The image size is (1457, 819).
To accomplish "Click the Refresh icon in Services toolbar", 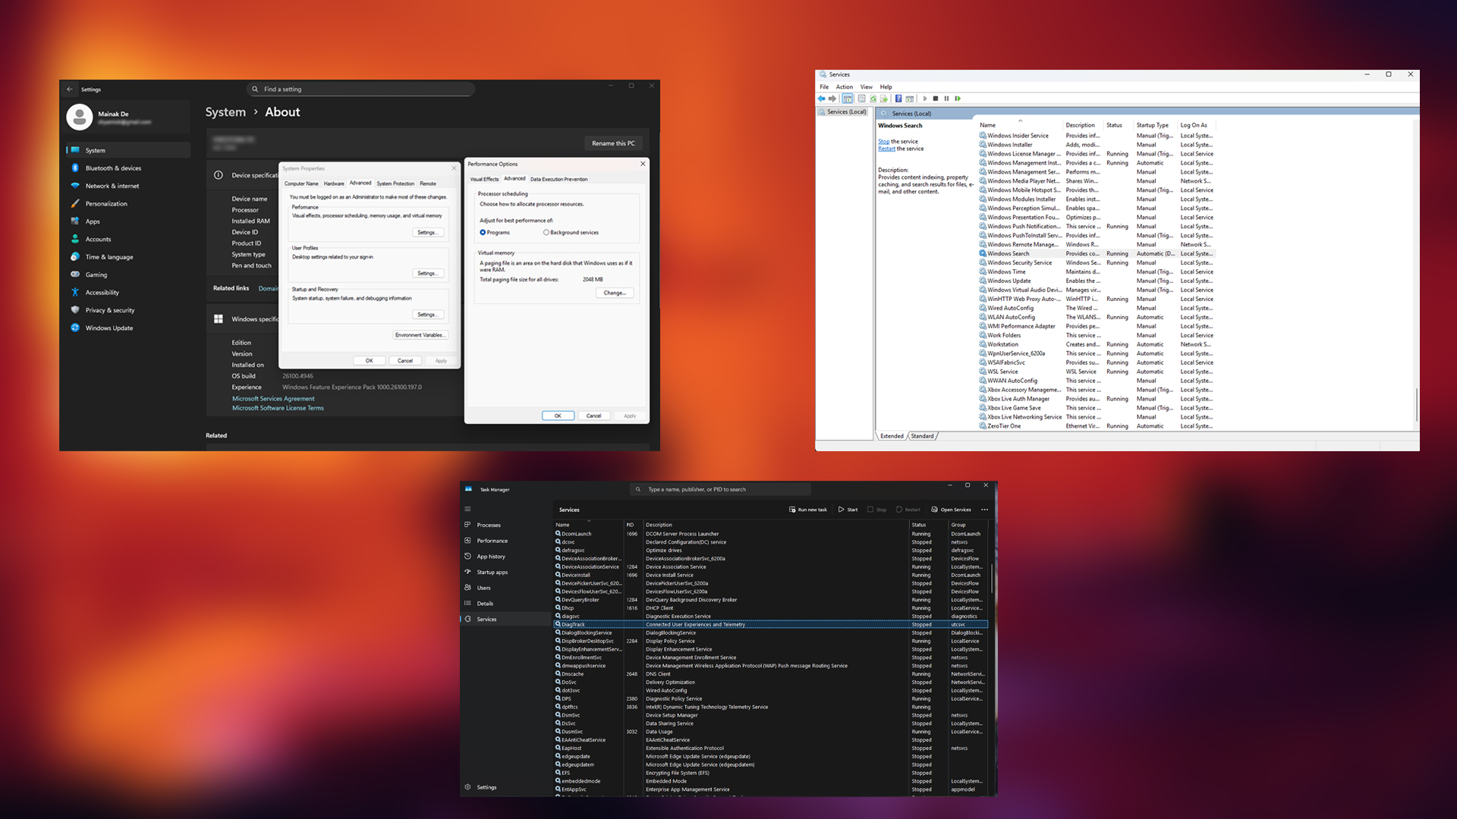I will [873, 99].
